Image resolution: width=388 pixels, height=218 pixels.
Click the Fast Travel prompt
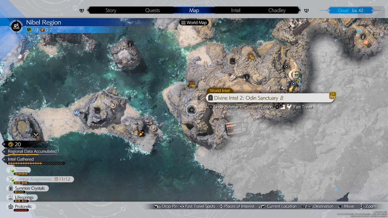[x=303, y=107]
